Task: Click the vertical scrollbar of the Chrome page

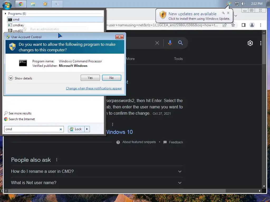Action: click(x=264, y=49)
